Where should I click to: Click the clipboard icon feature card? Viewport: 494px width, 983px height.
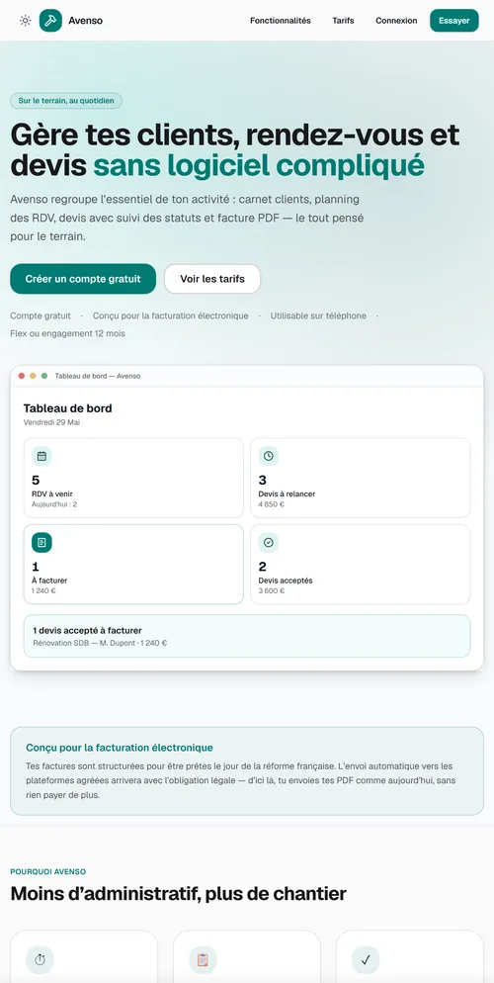coord(203,960)
